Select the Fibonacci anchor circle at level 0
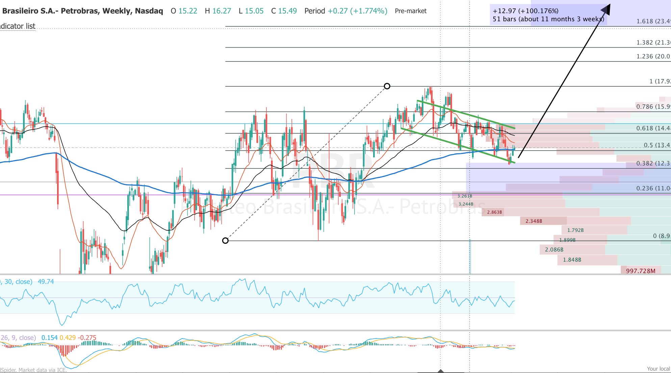671x373 pixels. (225, 240)
